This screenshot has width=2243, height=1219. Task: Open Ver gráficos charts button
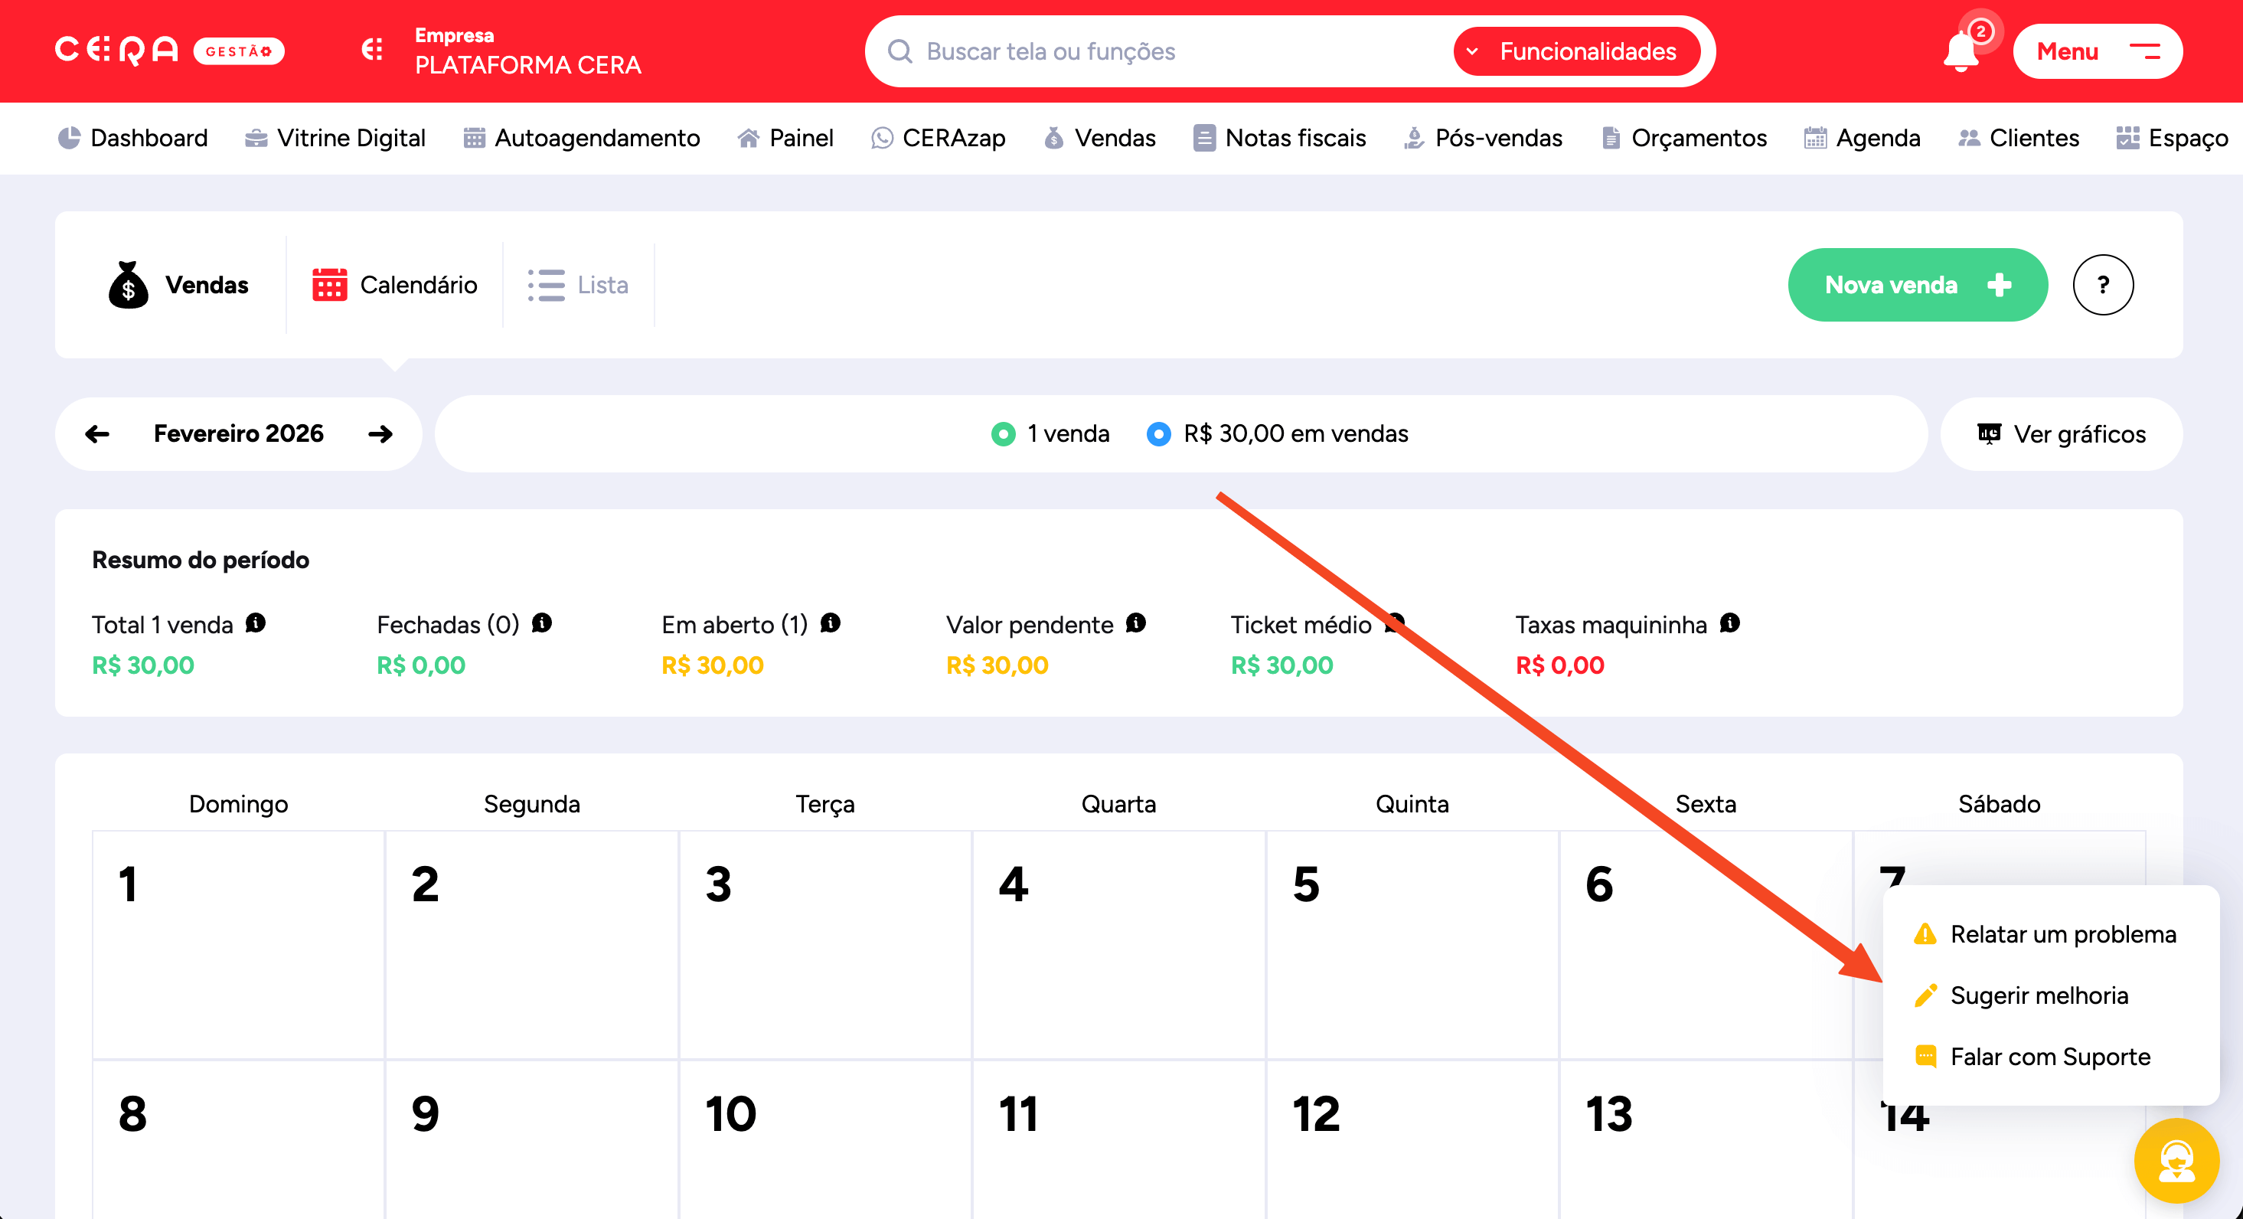[x=2061, y=433]
